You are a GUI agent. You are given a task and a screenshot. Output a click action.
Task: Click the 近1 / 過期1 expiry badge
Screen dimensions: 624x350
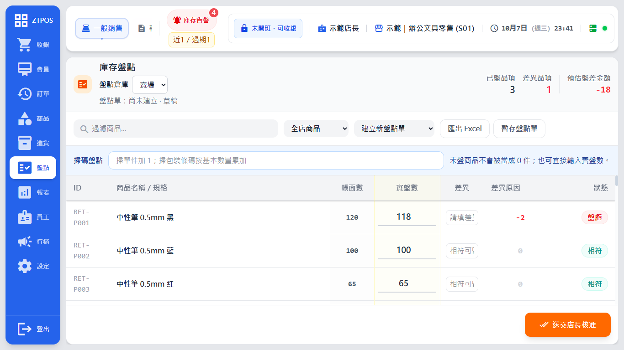pyautogui.click(x=192, y=40)
